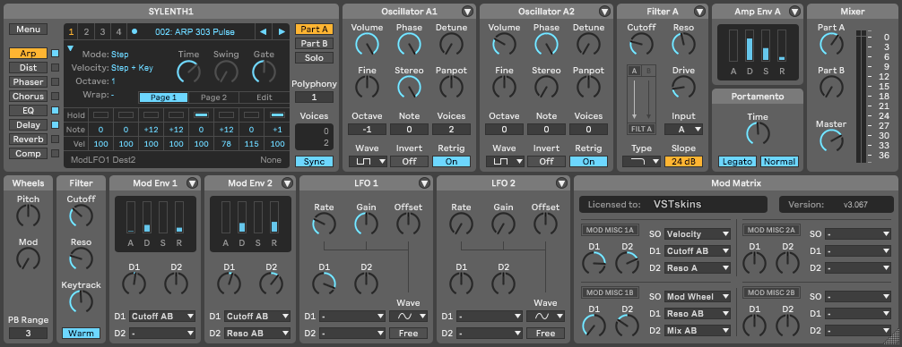Viewport: 902px width, 347px height.
Task: Open Filter A Type dropdown
Action: click(x=641, y=162)
